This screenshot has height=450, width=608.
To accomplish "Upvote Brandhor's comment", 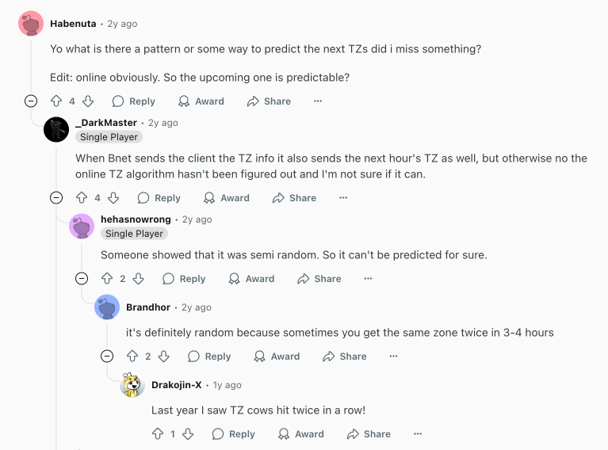I will pyautogui.click(x=132, y=357).
